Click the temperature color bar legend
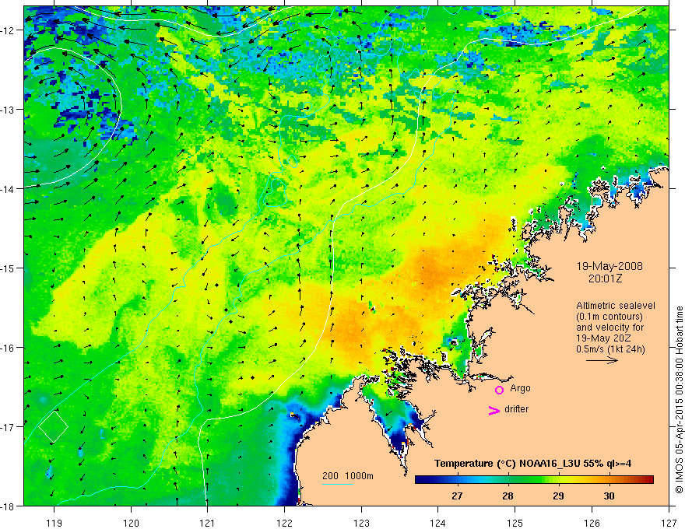This screenshot has width=685, height=529. pos(534,479)
